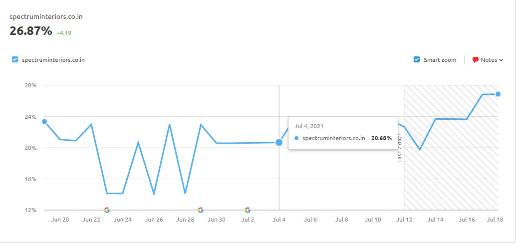Select the Google update icon near Jul 2
The width and height of the screenshot is (516, 244).
(248, 210)
